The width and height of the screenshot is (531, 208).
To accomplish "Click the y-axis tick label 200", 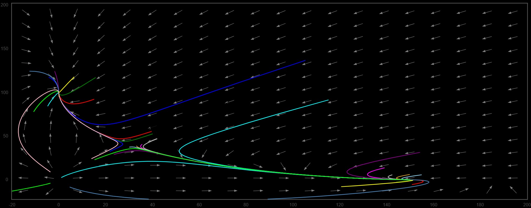I will click(x=4, y=5).
